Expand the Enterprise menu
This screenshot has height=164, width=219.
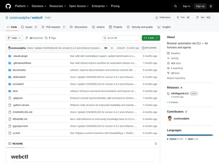coord(100,6)
